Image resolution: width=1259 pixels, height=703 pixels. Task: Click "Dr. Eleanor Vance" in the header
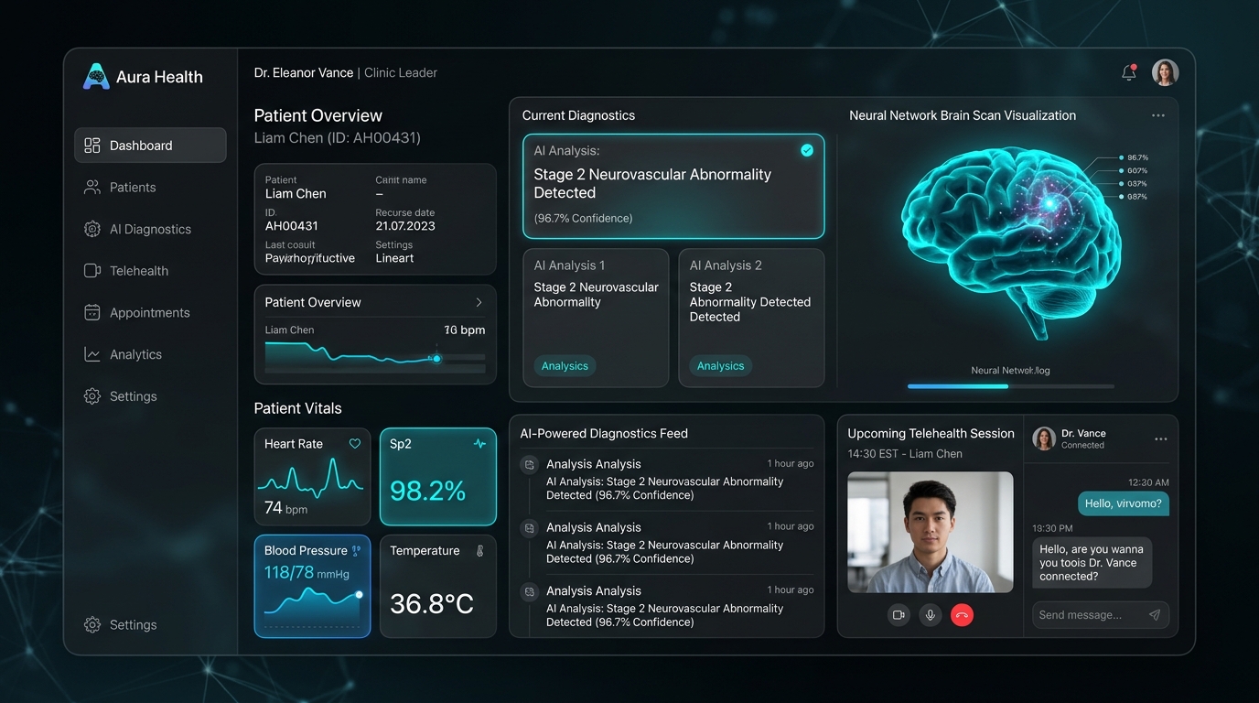(x=304, y=72)
